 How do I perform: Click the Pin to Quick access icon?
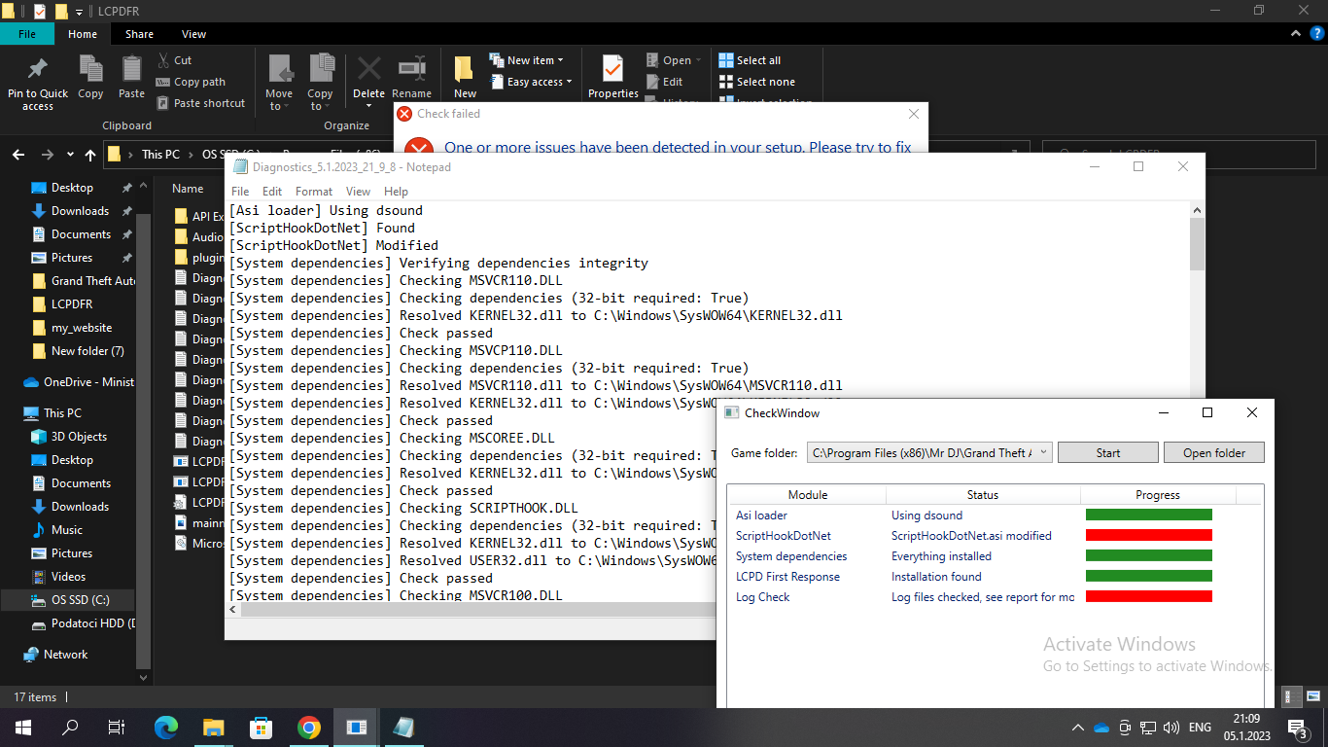coord(38,69)
